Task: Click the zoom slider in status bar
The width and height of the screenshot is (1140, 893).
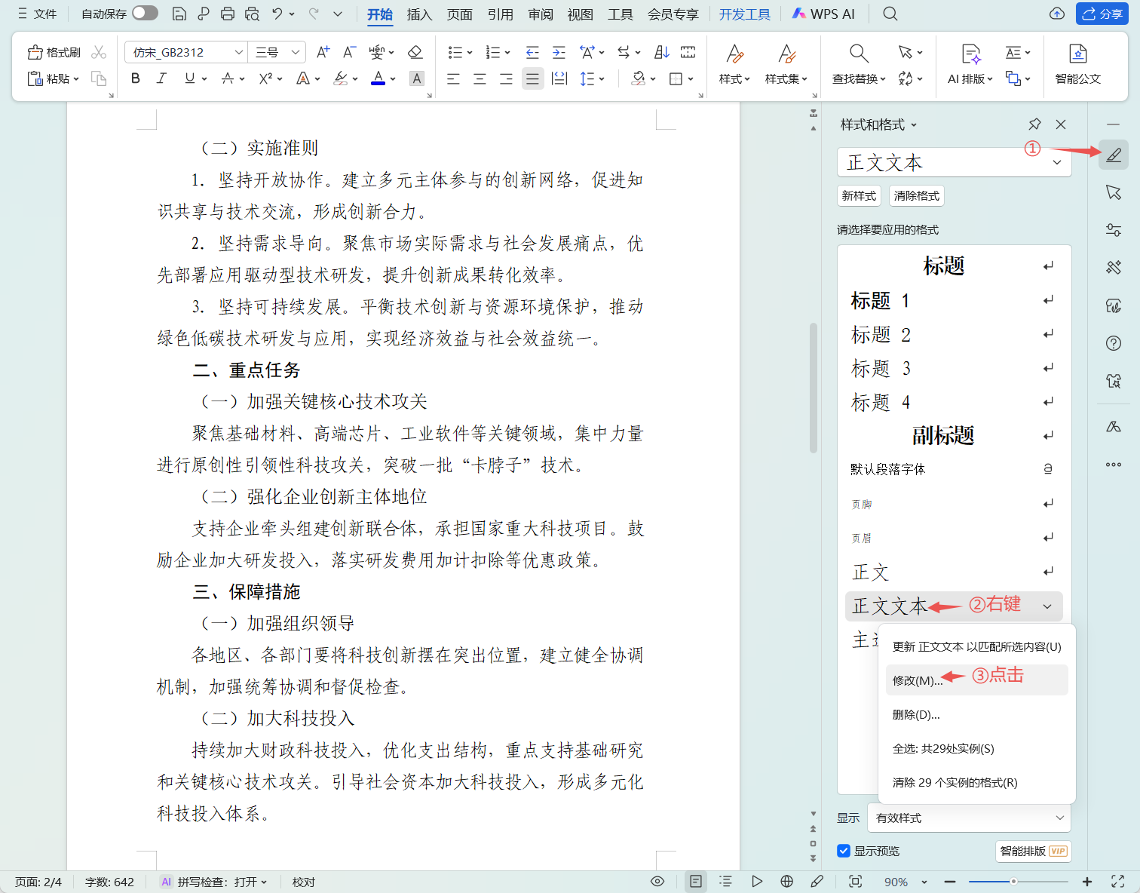Action: coord(1014,882)
